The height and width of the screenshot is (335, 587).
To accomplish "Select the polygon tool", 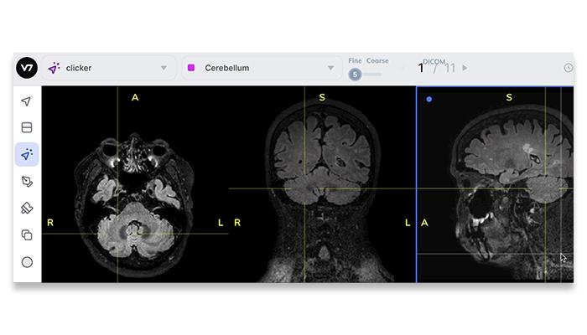I will [27, 182].
